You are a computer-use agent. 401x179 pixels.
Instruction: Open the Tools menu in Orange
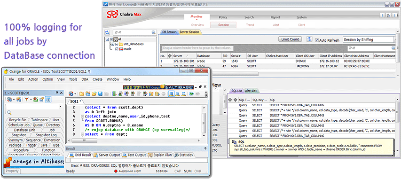pos(73,79)
